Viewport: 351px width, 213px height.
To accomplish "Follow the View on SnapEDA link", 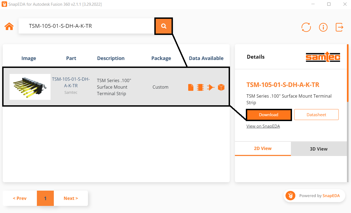I will (263, 126).
